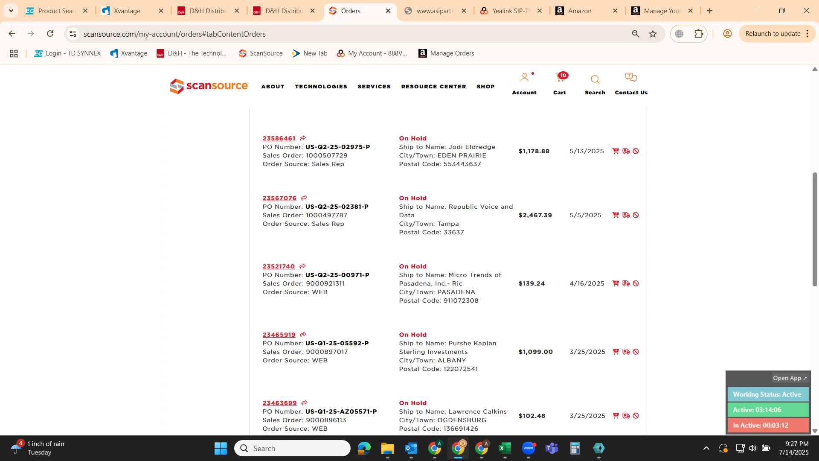The image size is (819, 461).
Task: Switch to the Amazon browser tab
Action: [x=587, y=11]
